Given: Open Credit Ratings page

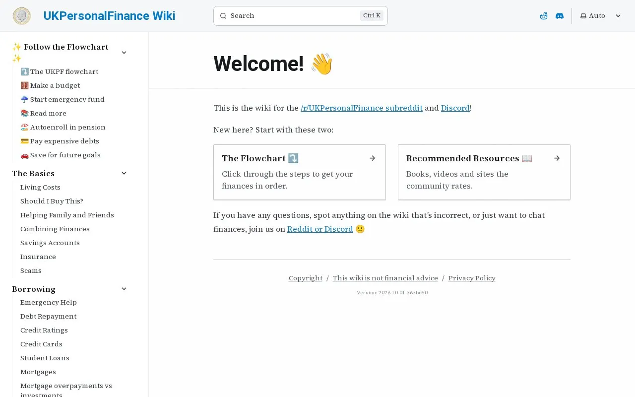Looking at the screenshot, I should [x=44, y=330].
